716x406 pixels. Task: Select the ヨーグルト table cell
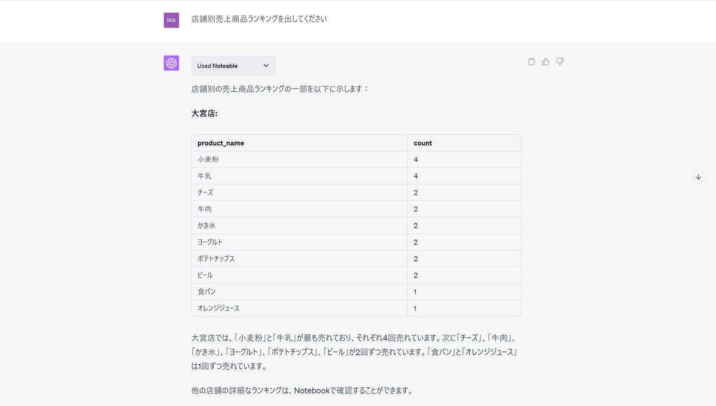tap(299, 242)
